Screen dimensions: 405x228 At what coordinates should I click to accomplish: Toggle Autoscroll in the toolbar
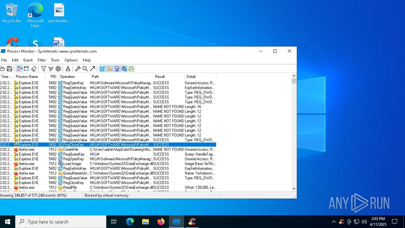point(27,69)
